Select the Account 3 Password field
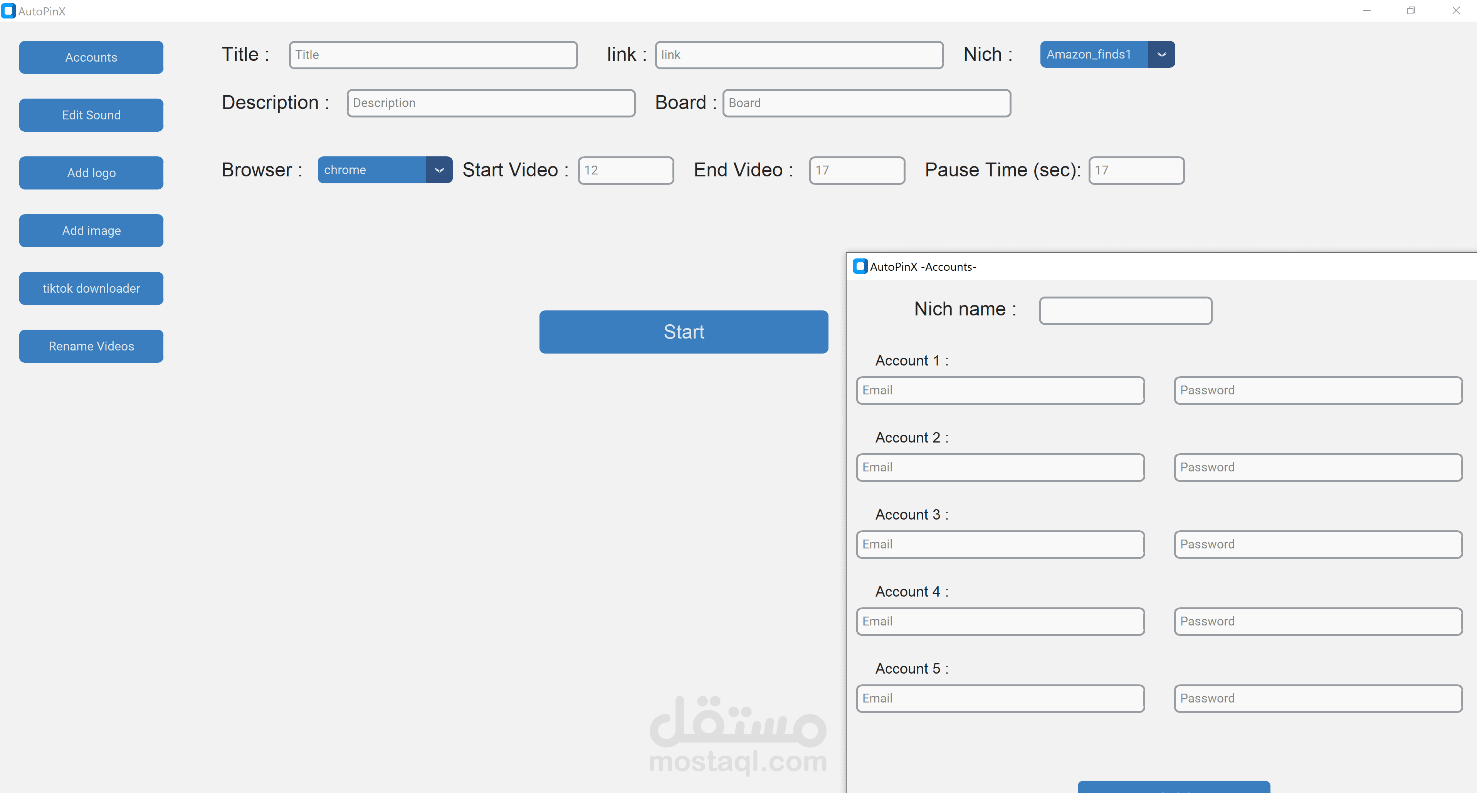This screenshot has height=793, width=1477. click(1318, 544)
